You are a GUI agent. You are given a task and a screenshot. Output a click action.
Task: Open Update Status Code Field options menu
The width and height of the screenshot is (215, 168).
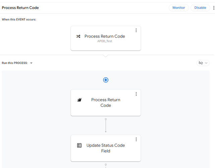point(136,139)
